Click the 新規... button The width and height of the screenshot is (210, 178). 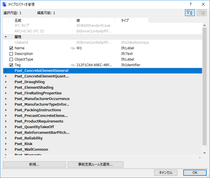[x=34, y=164]
